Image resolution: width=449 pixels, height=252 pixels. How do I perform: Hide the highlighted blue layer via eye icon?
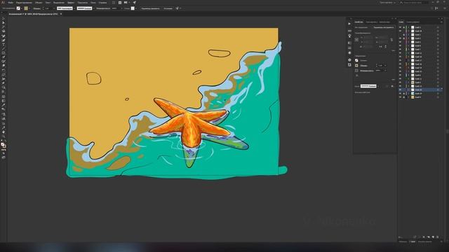pos(400,90)
